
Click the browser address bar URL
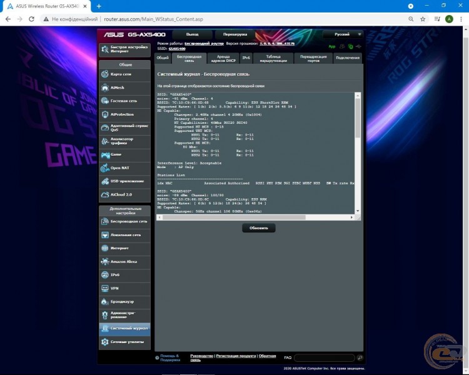pyautogui.click(x=153, y=19)
